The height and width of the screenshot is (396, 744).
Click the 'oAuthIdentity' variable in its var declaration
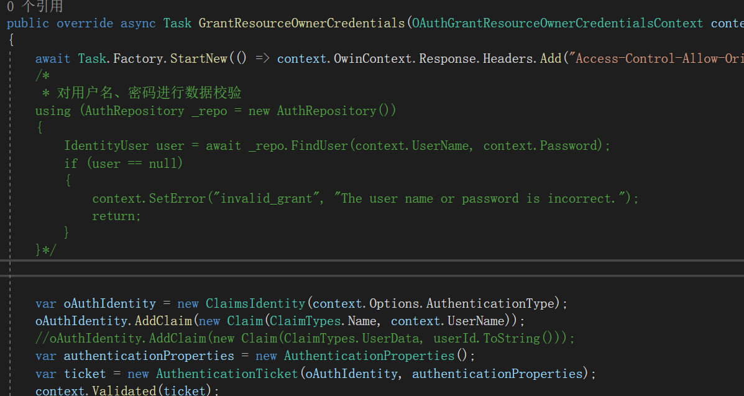pos(109,303)
